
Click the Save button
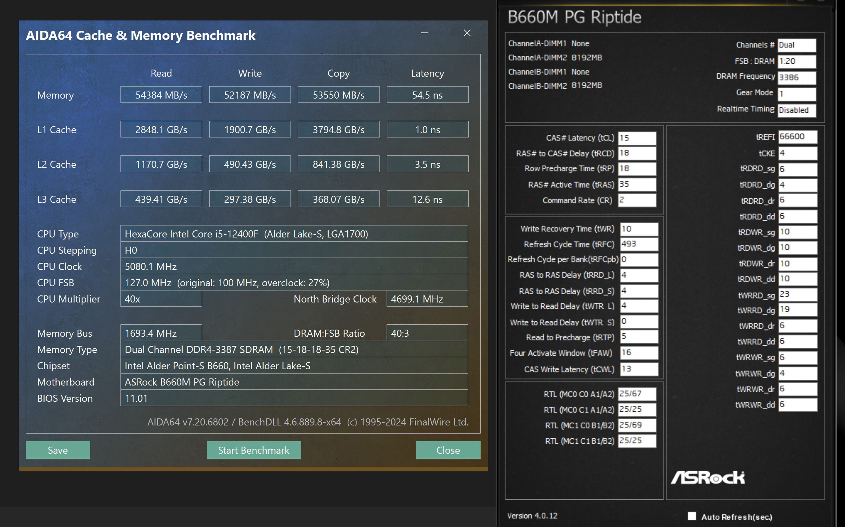tap(58, 450)
